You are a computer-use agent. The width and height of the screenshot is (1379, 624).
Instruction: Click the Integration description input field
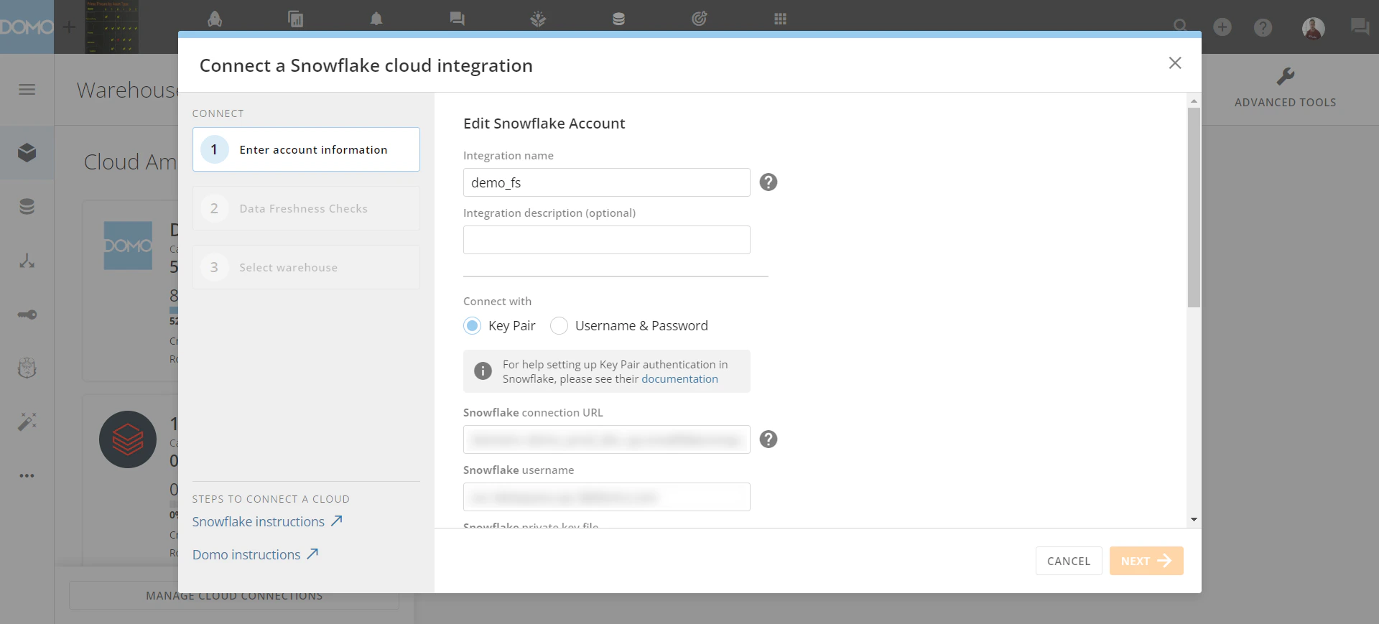tap(607, 240)
